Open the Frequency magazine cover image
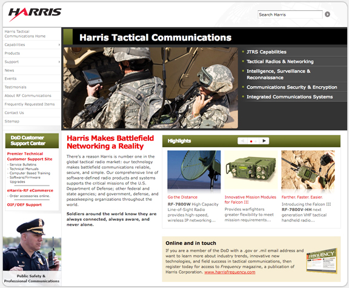The image size is (349, 288). 322,261
